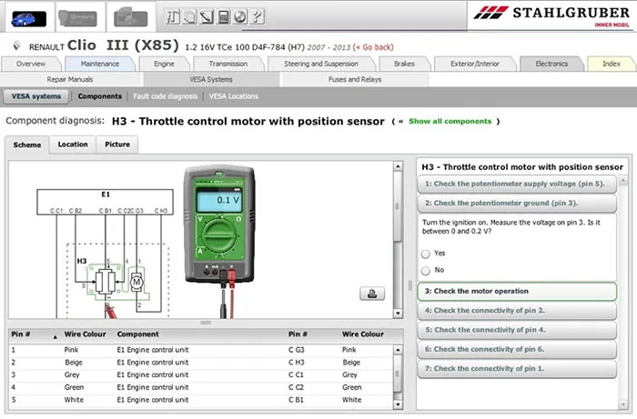Click the Stahlgruber logo
637x419 pixels.
pyautogui.click(x=551, y=16)
